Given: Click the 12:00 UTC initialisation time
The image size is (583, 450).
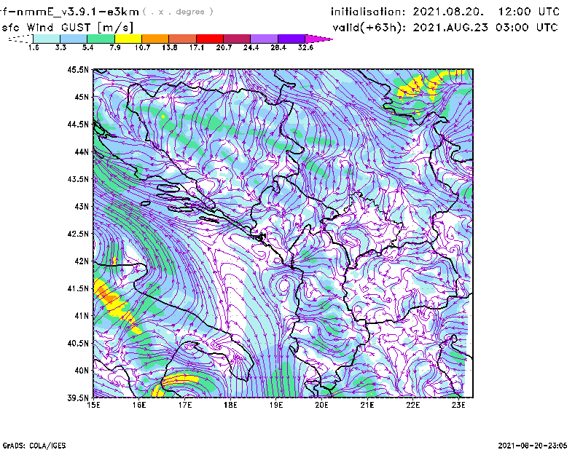Looking at the screenshot, I should pos(529,12).
